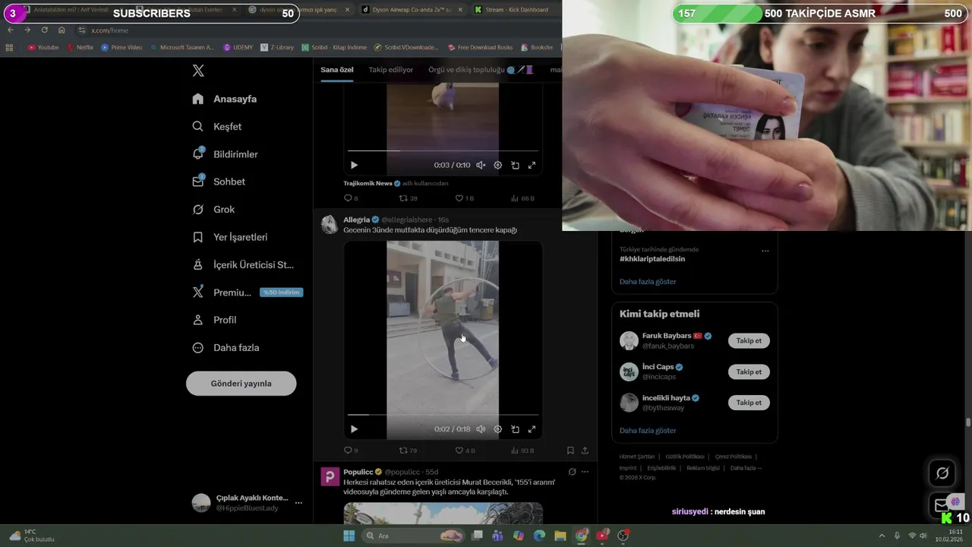Open more options on Populicc post
This screenshot has width=972, height=547.
click(585, 472)
